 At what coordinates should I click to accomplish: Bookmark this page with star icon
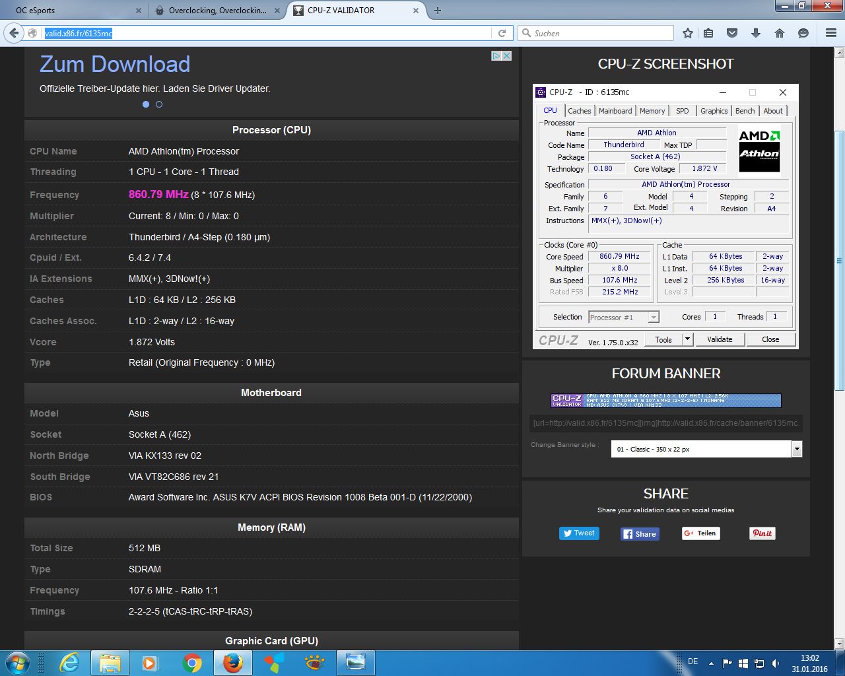pyautogui.click(x=688, y=33)
